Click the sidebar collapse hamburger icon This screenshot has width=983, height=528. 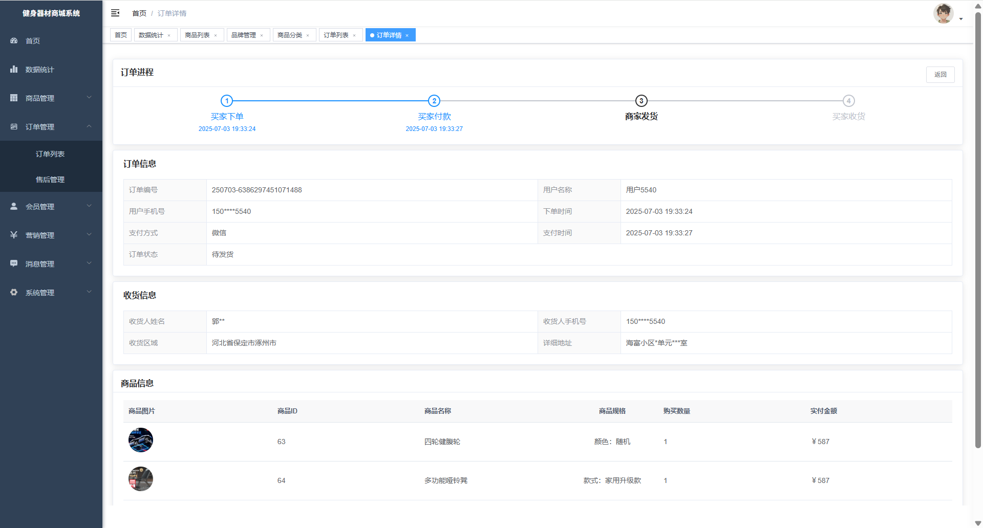pyautogui.click(x=115, y=13)
